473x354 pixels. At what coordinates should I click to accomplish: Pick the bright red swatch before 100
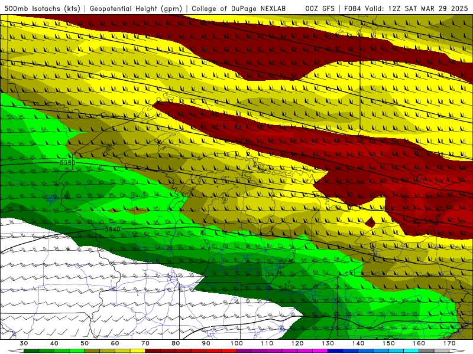click(x=229, y=352)
